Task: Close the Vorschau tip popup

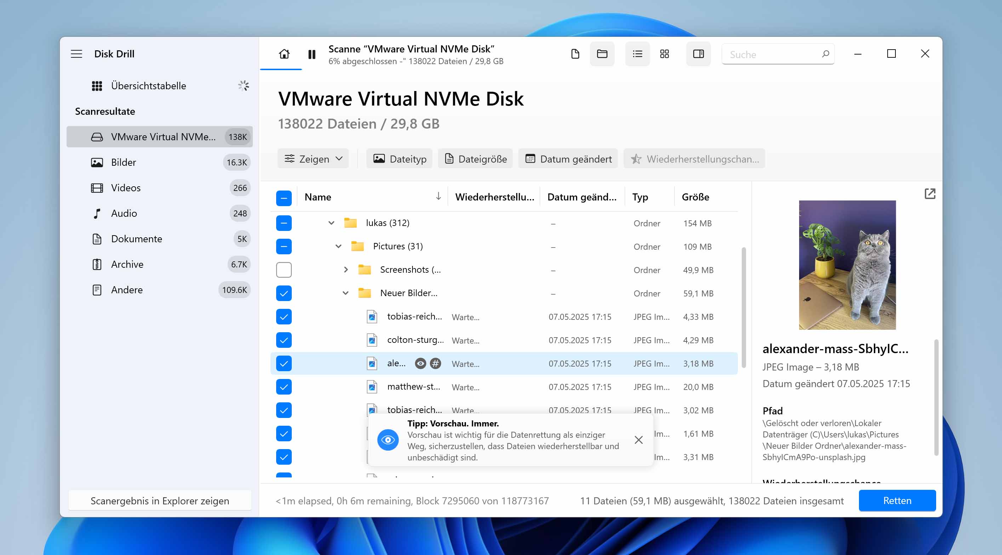Action: 638,440
